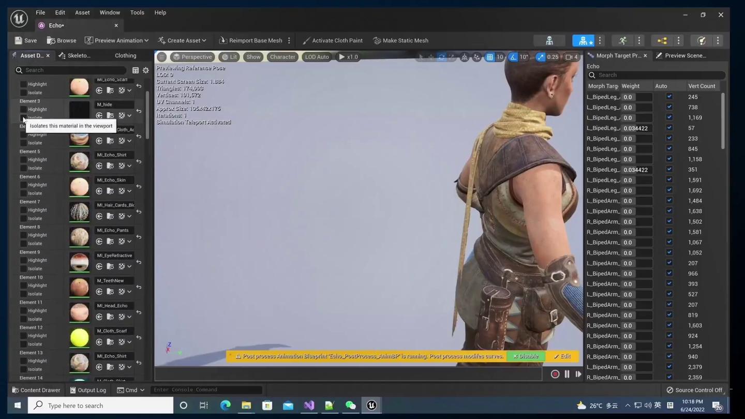This screenshot has width=745, height=419.
Task: Click the Save toolbar button
Action: click(26, 40)
